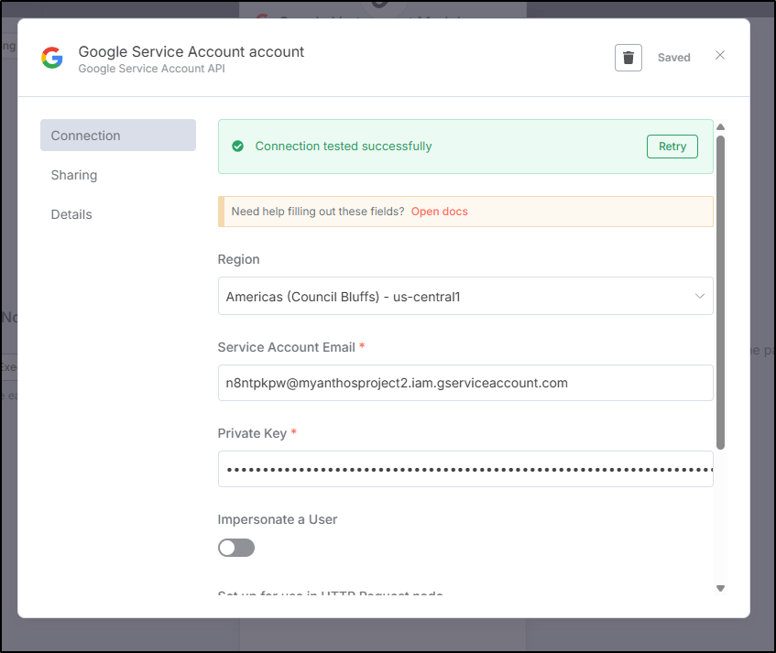Image resolution: width=776 pixels, height=653 pixels.
Task: Click the green success checkmark icon
Action: [x=237, y=147]
